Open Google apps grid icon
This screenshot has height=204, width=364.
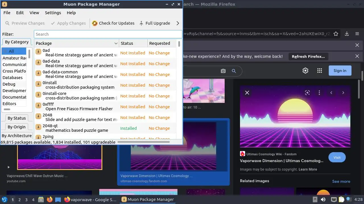320,71
